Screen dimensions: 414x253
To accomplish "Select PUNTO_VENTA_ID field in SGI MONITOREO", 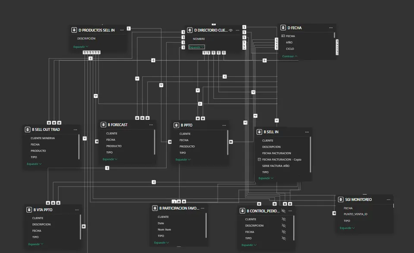I will (355, 214).
